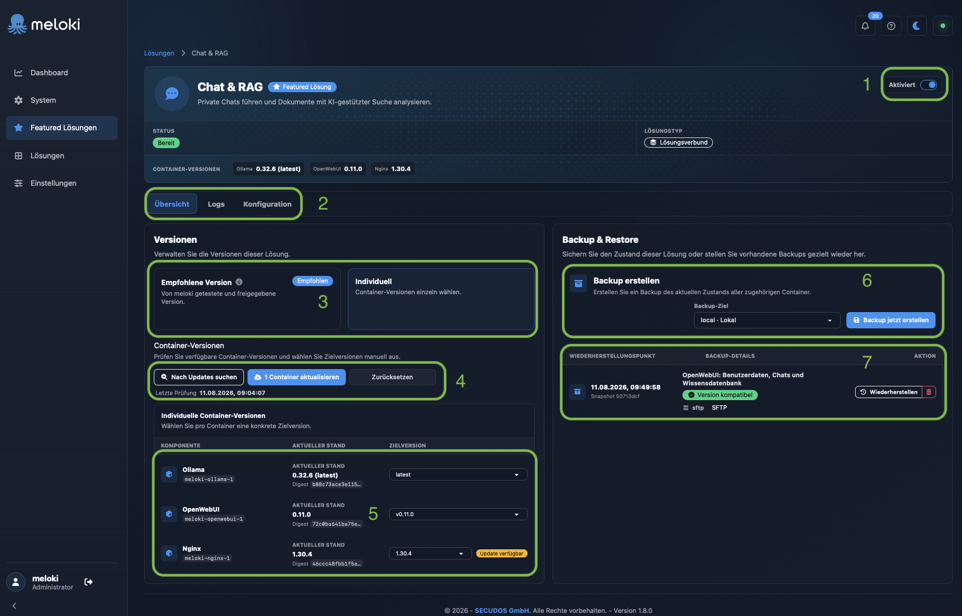Show info for Empfohlene Version
This screenshot has width=962, height=616.
tap(239, 282)
